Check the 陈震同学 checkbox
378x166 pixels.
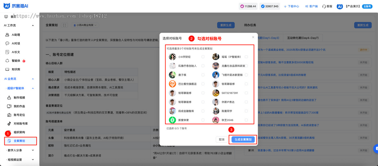click(246, 111)
